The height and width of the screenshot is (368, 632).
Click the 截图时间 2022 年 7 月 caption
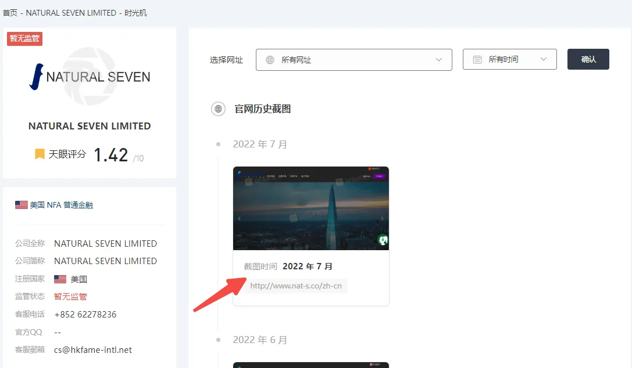coord(288,266)
